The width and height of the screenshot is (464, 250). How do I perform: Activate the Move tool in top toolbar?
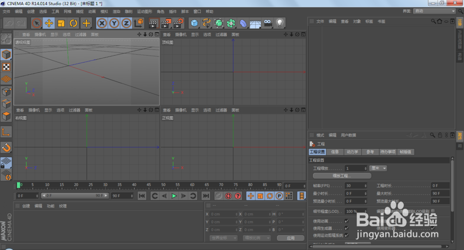[49, 23]
